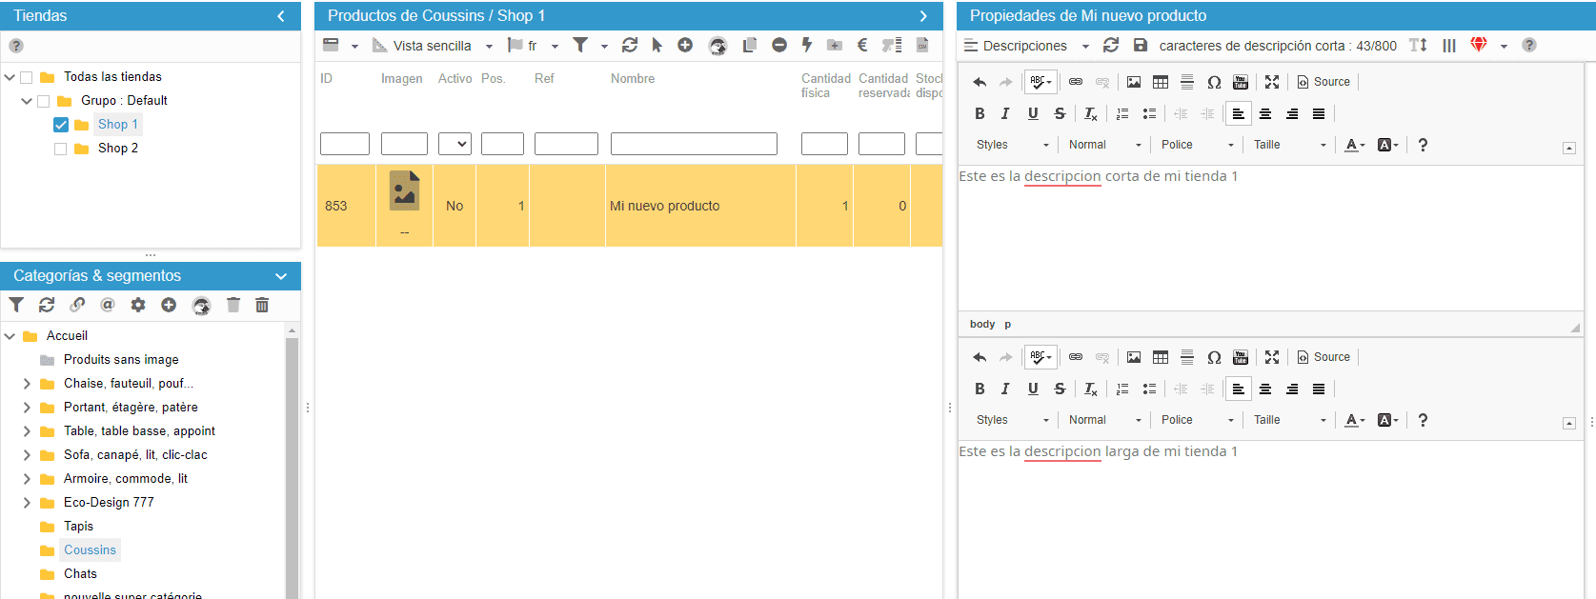The image size is (1596, 599).
Task: Click the CSV export icon in products toolbar
Action: (922, 45)
